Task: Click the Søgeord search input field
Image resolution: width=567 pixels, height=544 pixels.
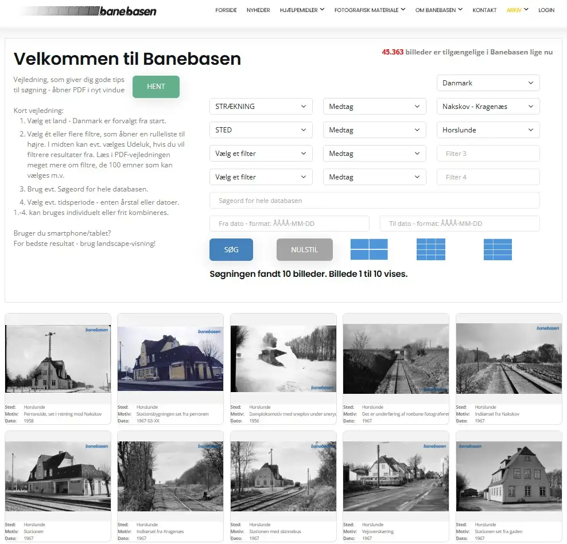Action: (374, 199)
